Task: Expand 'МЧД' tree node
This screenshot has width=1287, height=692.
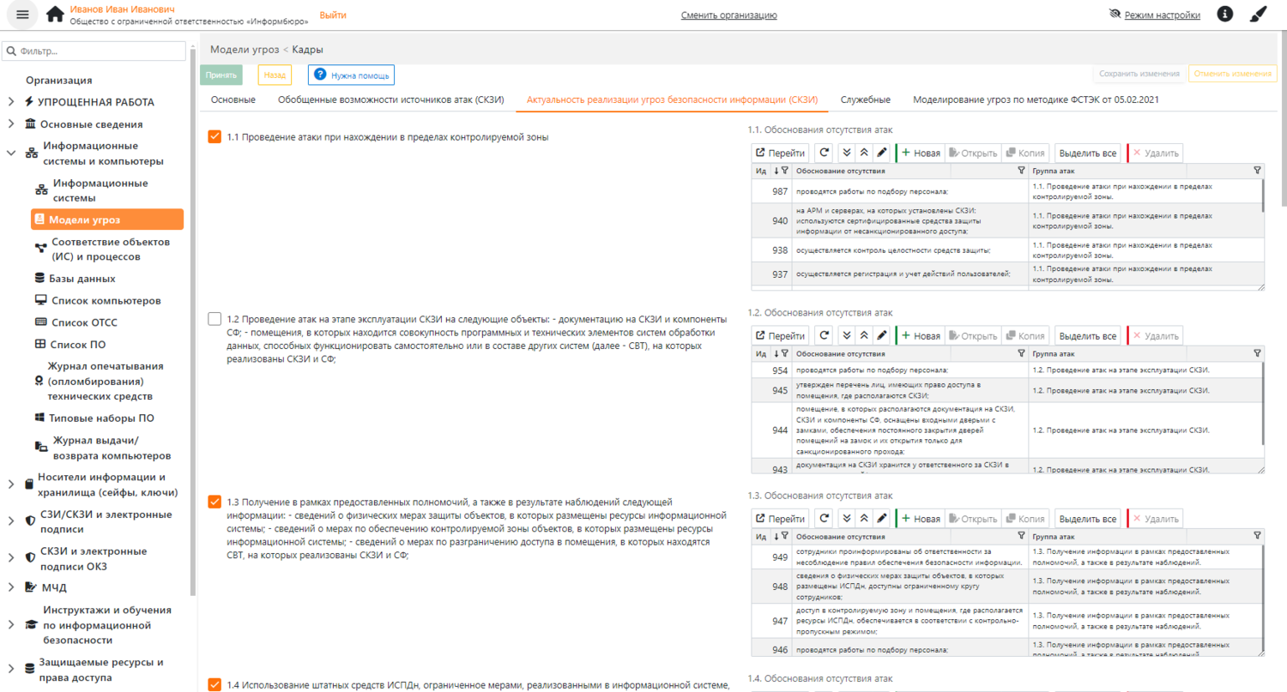Action: [10, 587]
